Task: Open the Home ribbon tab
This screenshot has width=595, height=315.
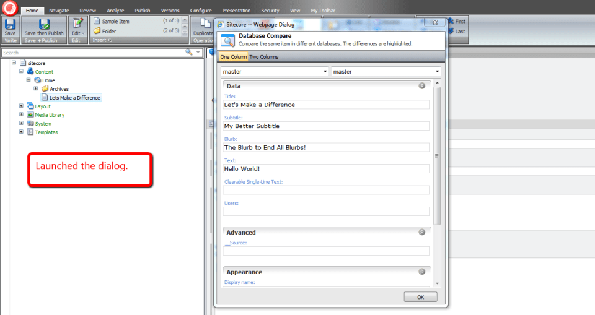Action: click(x=32, y=11)
